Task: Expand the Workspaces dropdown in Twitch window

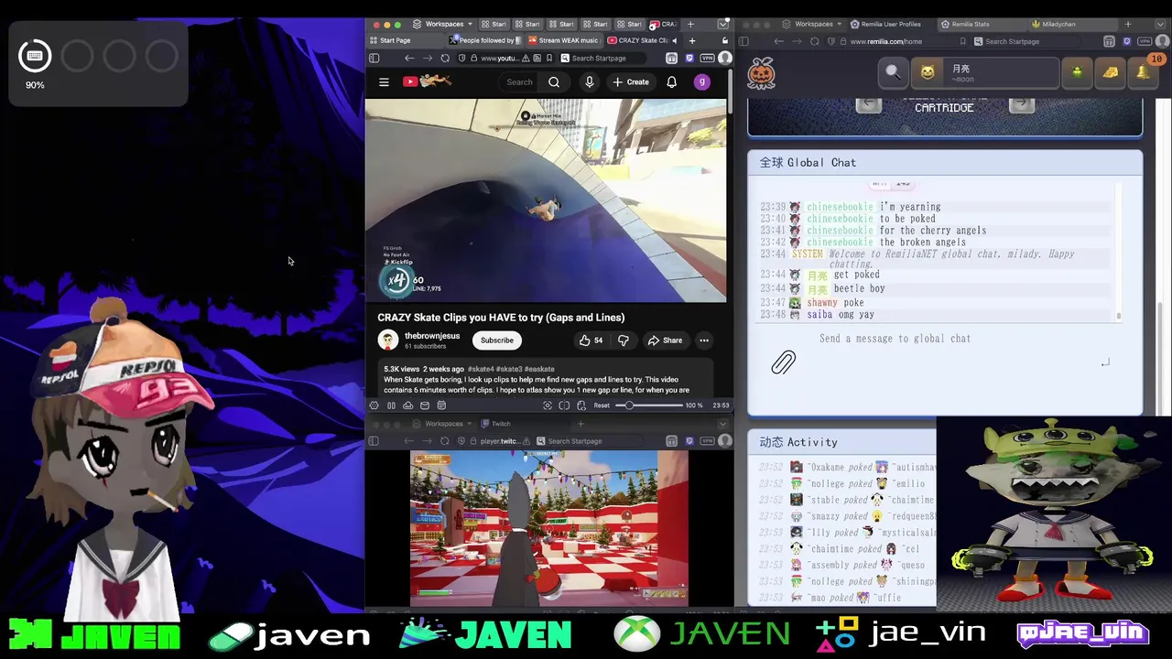Action: [x=444, y=424]
